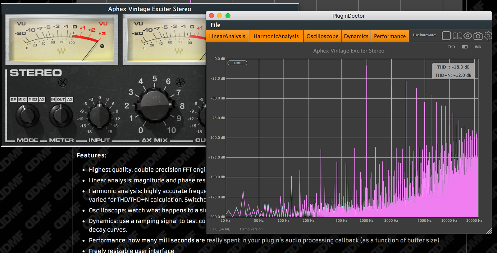Click the METER selector knob

[x=61, y=115]
